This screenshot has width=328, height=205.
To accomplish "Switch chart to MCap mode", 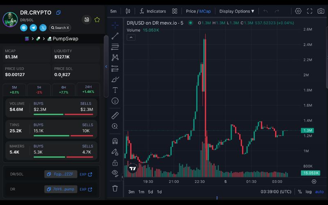I will click(x=205, y=11).
